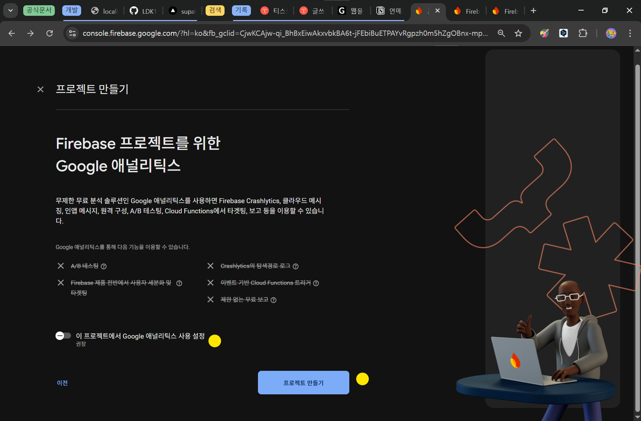Reload the page
Image resolution: width=641 pixels, height=421 pixels.
click(50, 33)
